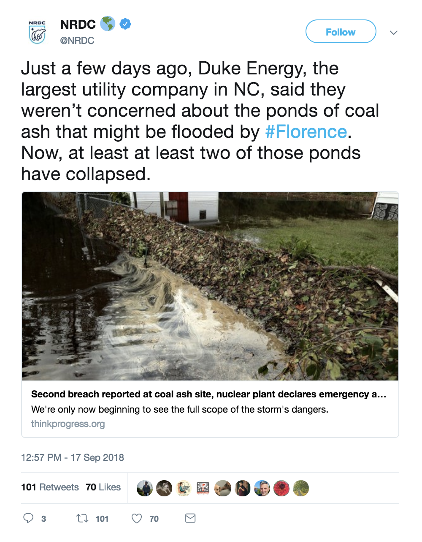View the 70 Likes list

pos(103,487)
